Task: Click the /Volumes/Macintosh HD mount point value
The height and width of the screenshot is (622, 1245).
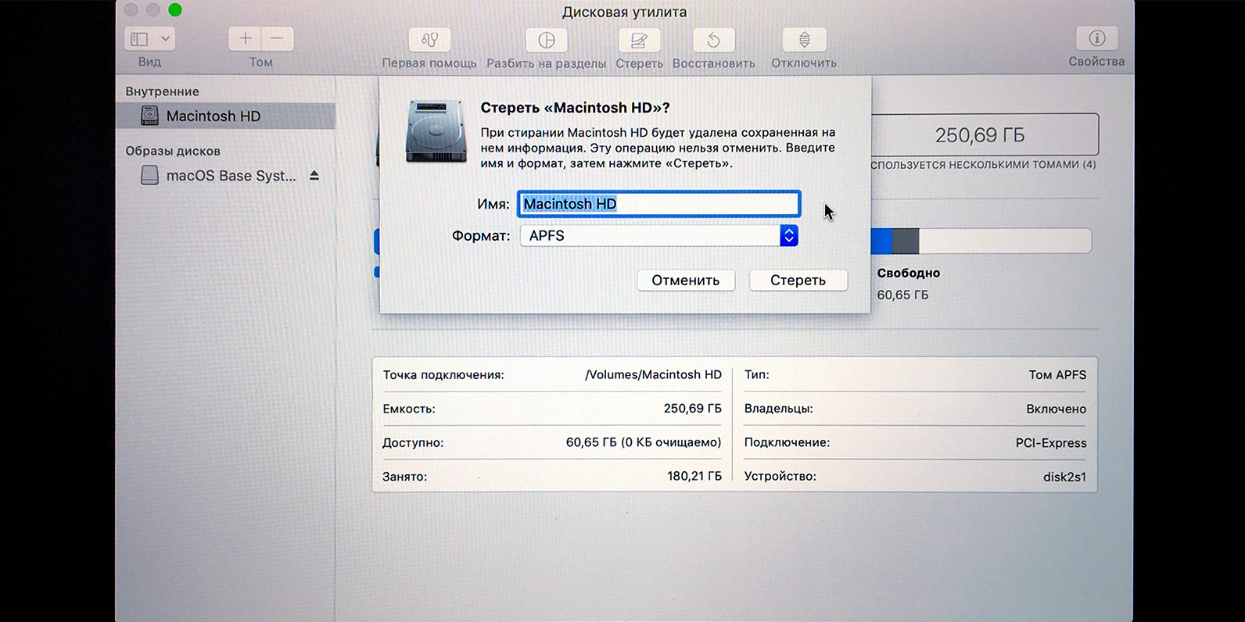Action: (x=653, y=375)
